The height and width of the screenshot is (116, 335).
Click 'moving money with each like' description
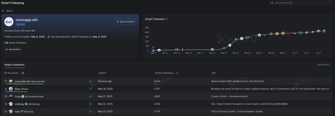click(20, 30)
